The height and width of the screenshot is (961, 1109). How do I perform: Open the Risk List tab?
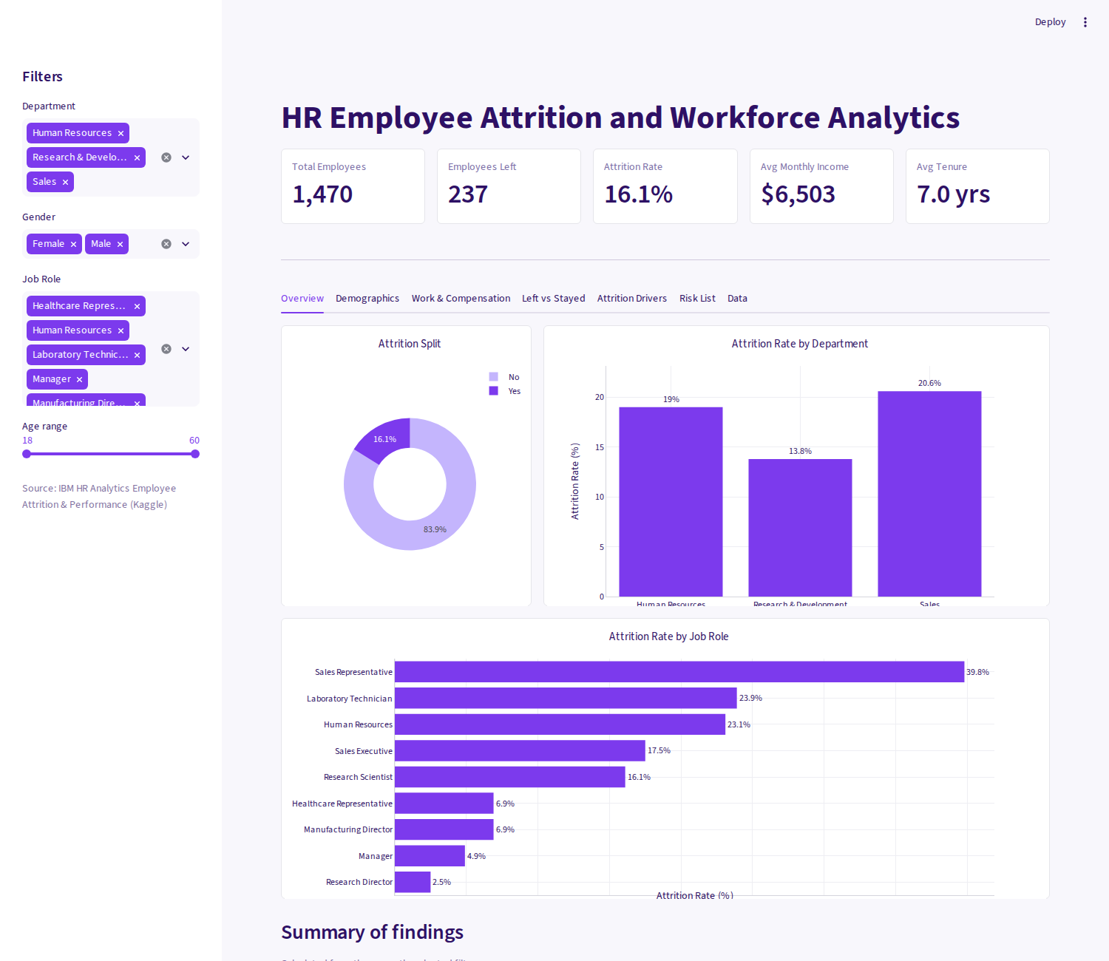coord(697,299)
